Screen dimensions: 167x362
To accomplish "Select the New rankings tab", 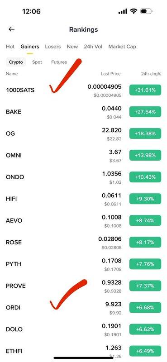I will 72,47.
